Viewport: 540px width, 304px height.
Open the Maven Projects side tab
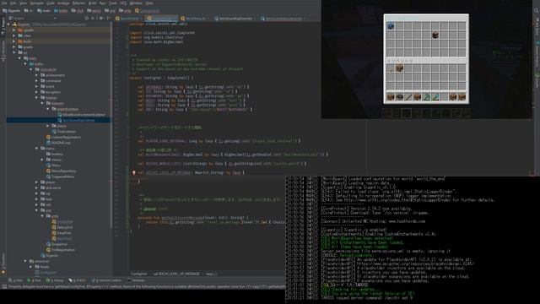click(x=537, y=54)
